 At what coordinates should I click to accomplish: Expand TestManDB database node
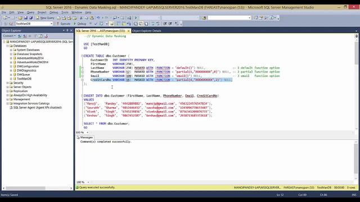(11, 79)
